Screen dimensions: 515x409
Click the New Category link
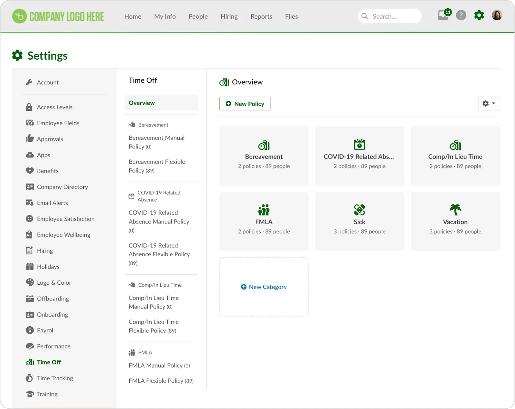[264, 287]
